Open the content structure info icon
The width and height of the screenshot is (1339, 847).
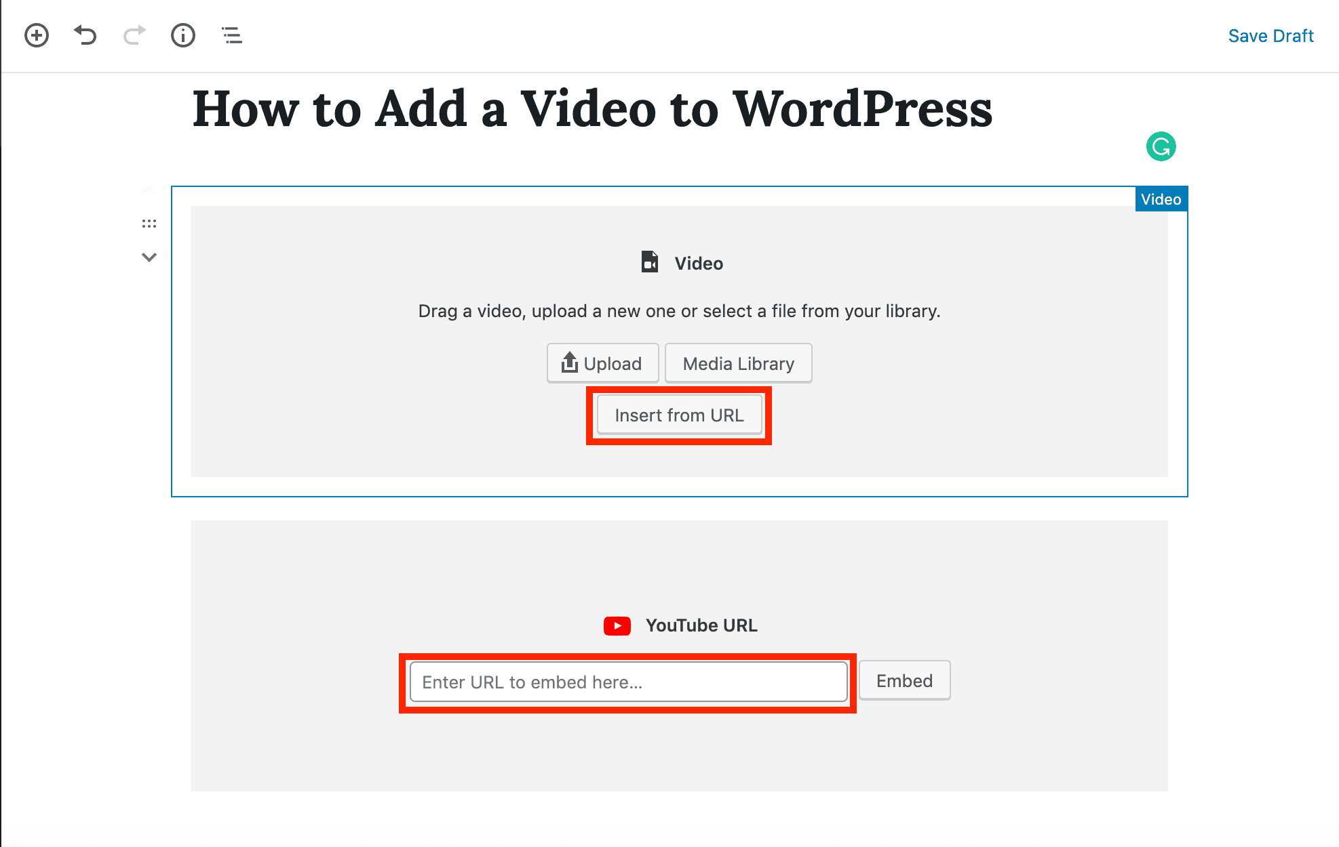tap(183, 35)
